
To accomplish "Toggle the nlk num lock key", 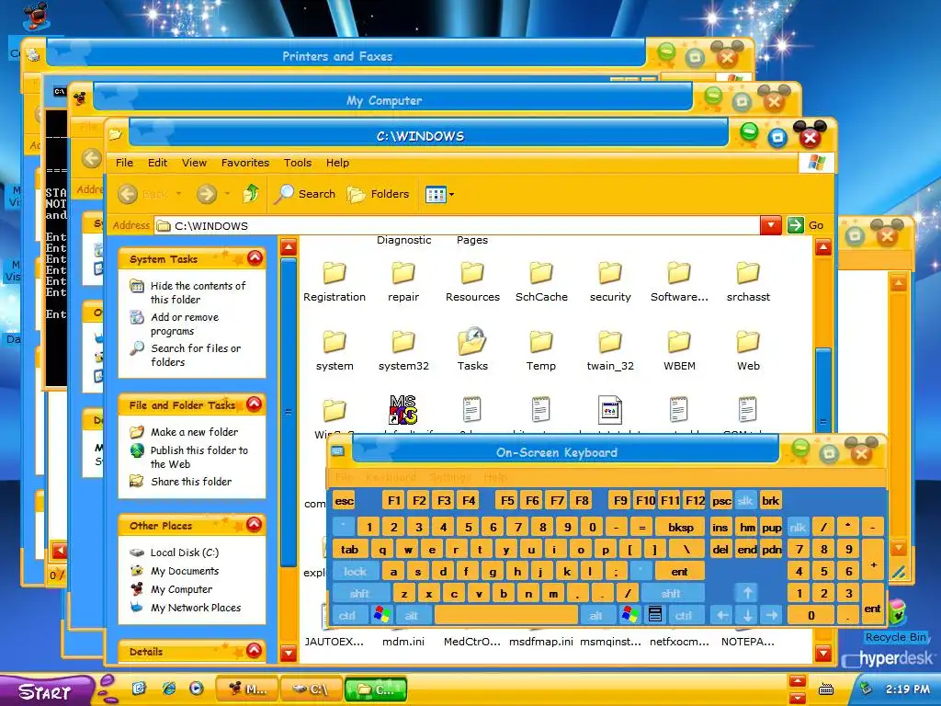I will pyautogui.click(x=798, y=527).
